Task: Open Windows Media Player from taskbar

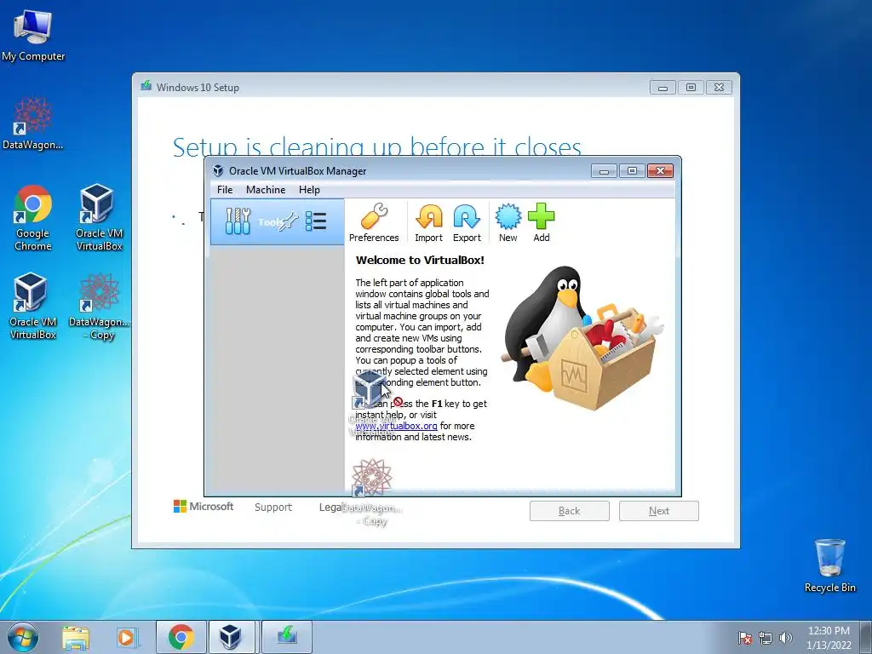Action: click(127, 637)
